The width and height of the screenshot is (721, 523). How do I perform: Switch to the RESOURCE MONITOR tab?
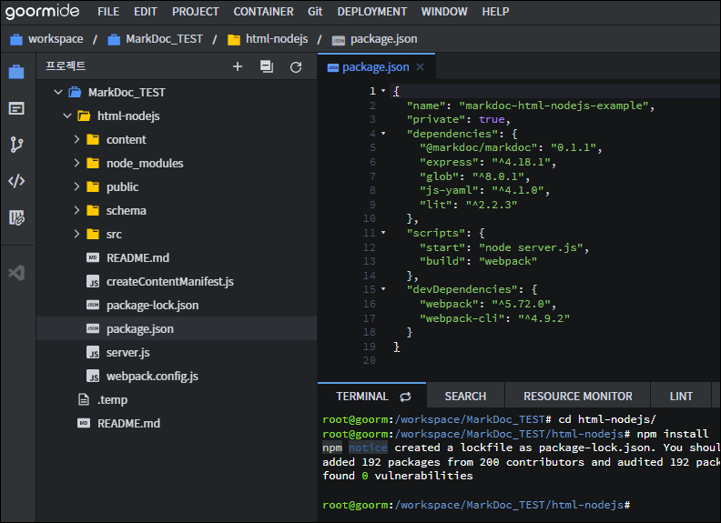[x=577, y=397]
